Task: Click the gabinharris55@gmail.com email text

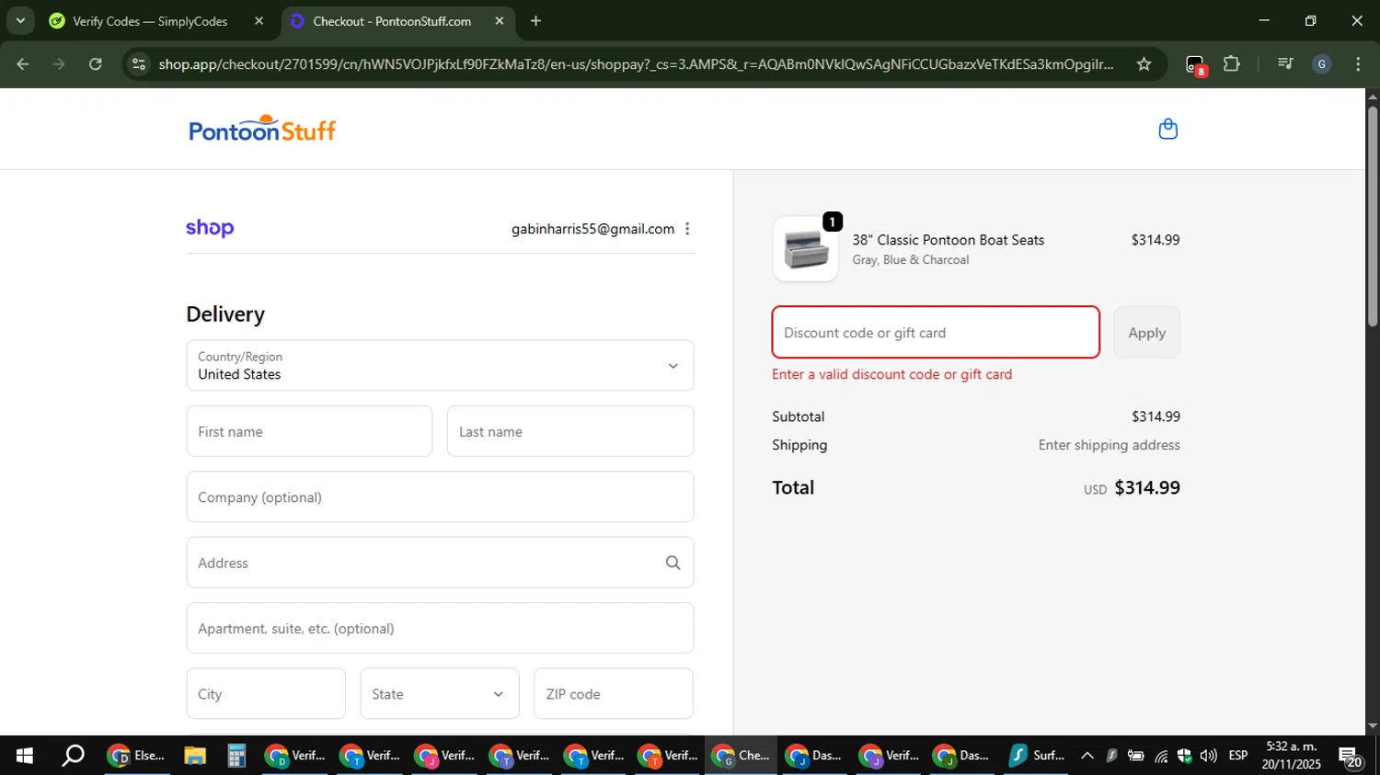Action: click(x=592, y=229)
